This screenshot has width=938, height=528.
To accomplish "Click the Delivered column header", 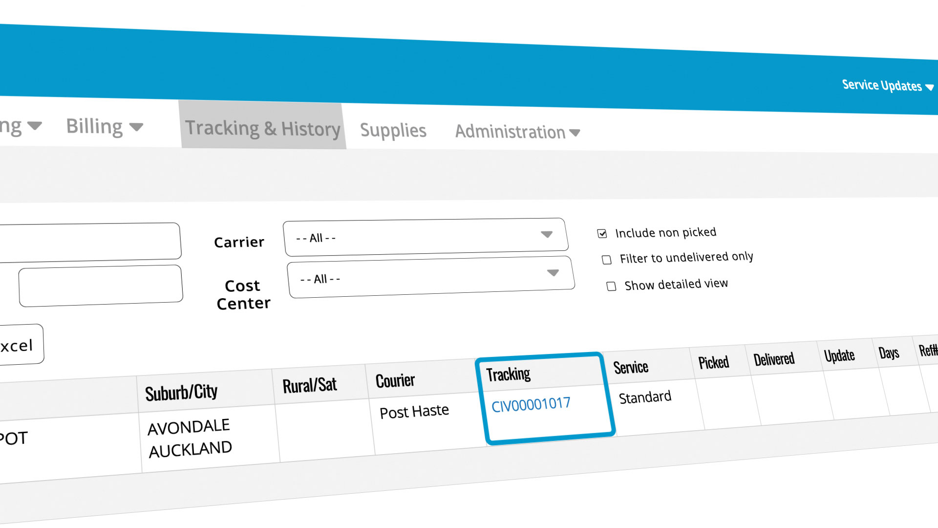I will (x=774, y=359).
